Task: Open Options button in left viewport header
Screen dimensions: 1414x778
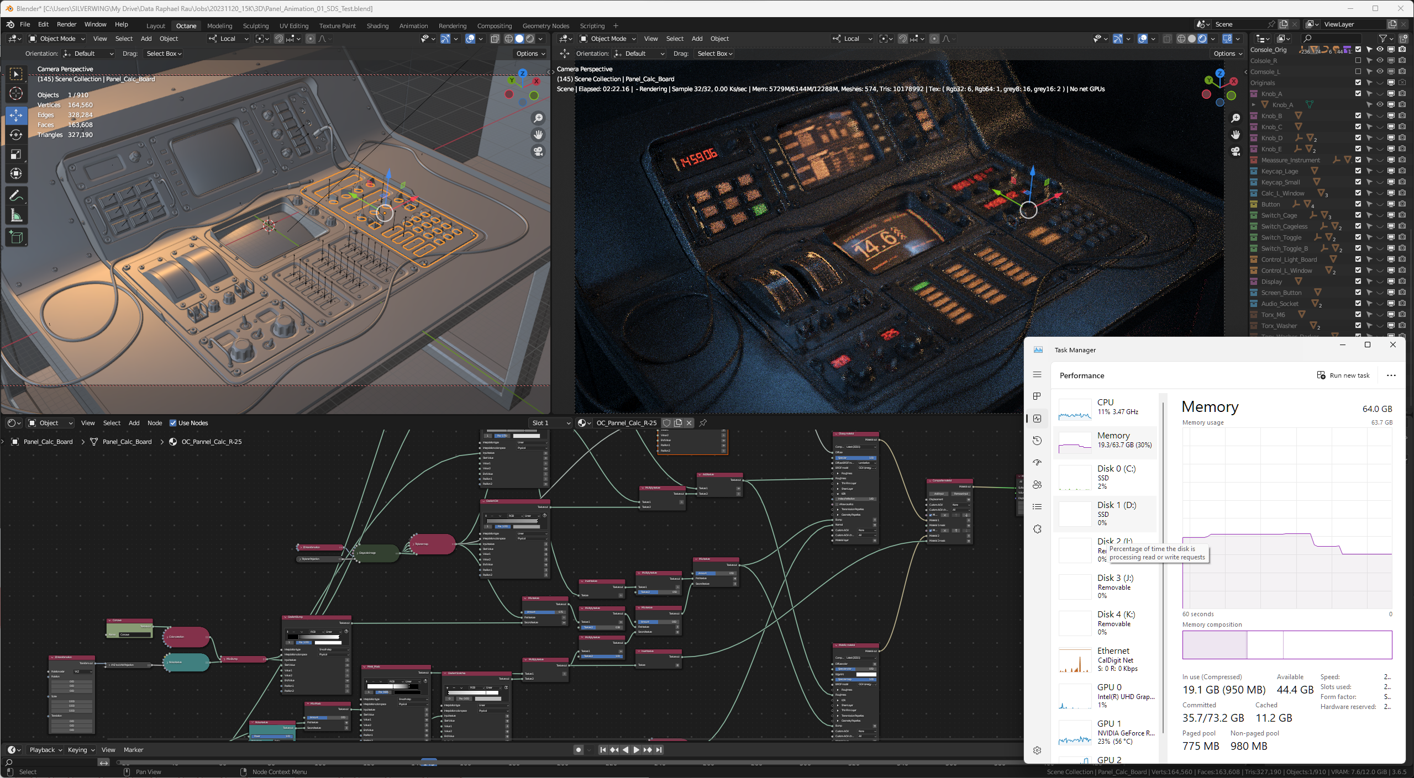Action: click(530, 54)
